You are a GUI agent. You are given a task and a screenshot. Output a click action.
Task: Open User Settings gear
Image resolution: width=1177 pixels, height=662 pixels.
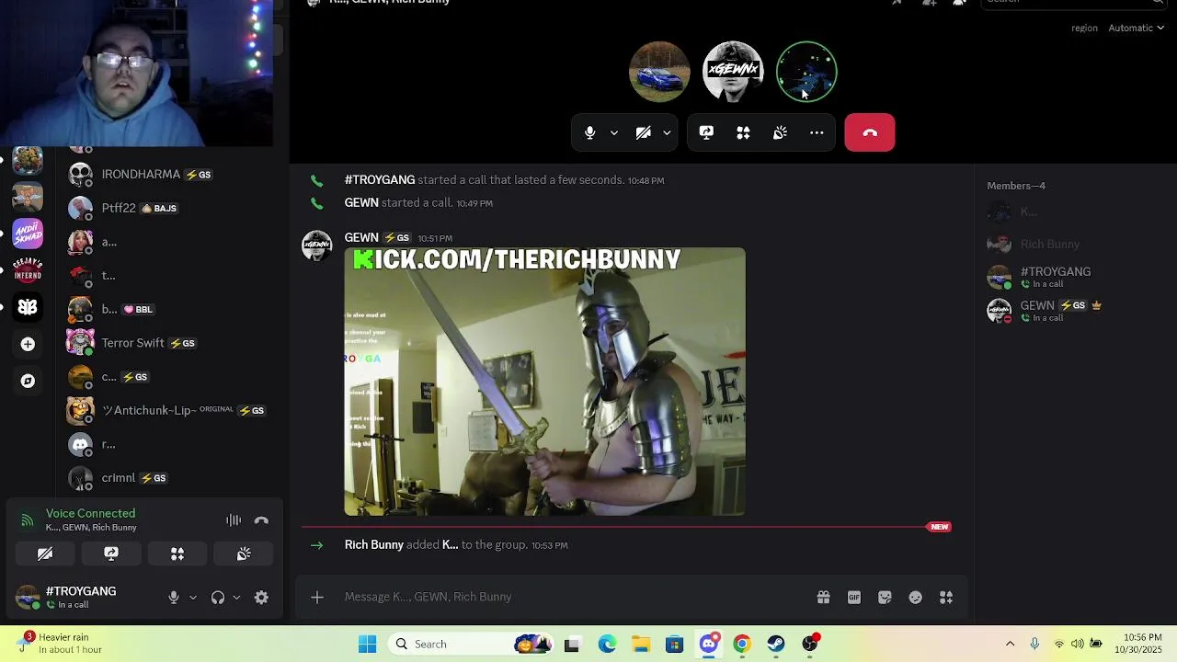(x=261, y=598)
